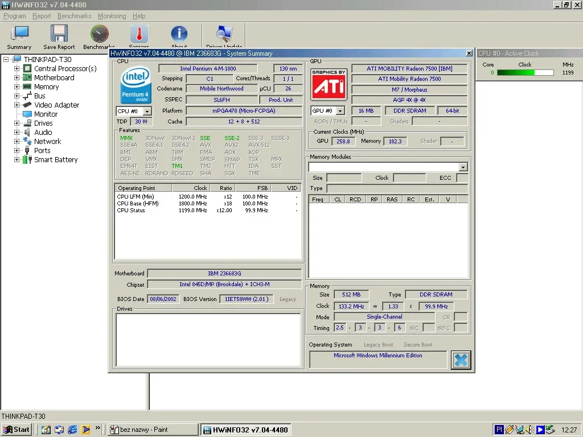Select the Drives tree icon
Screen dimensions: 583x437
27,123
